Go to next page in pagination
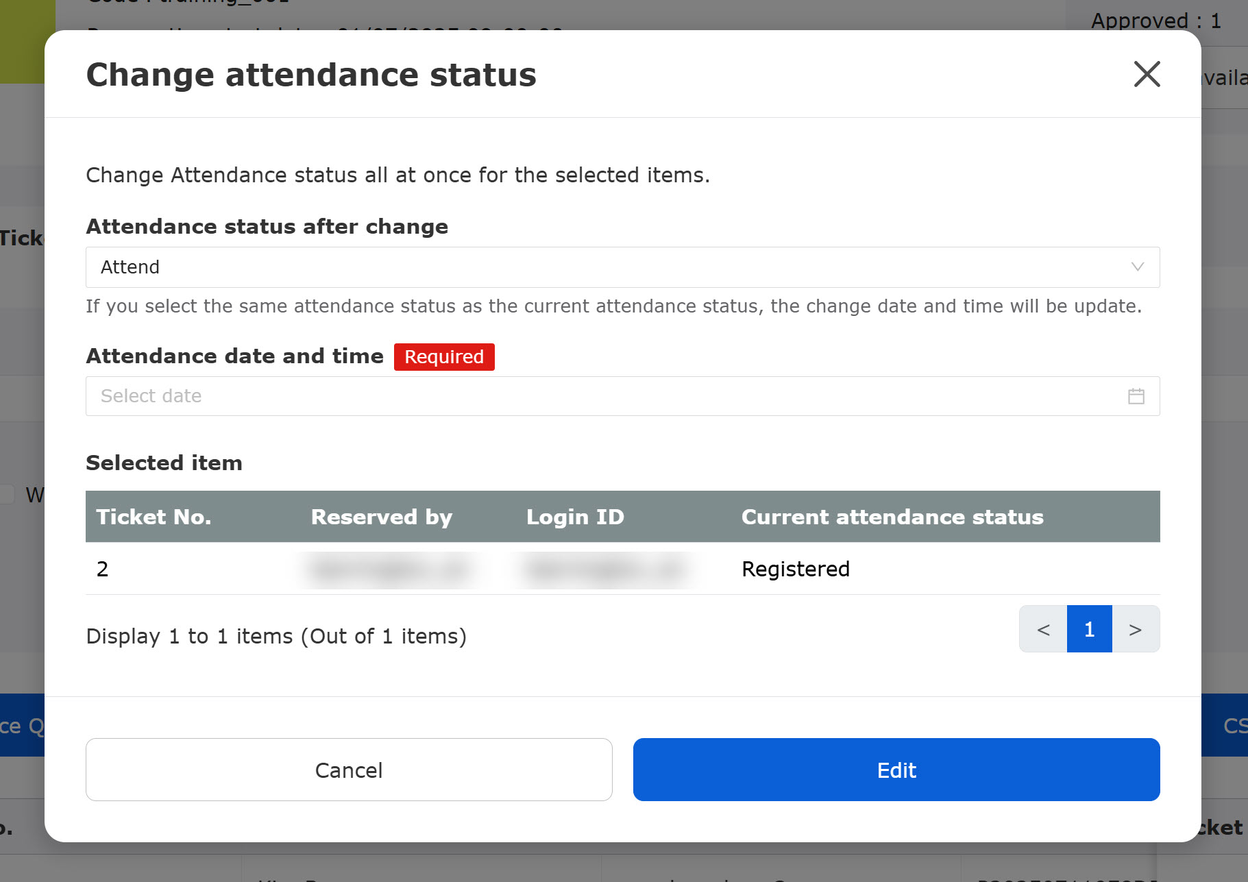The height and width of the screenshot is (882, 1248). 1136,629
